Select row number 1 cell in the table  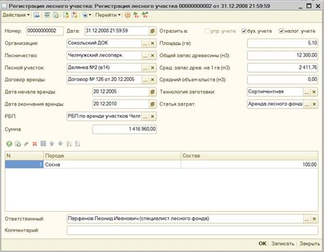[x=24, y=165]
